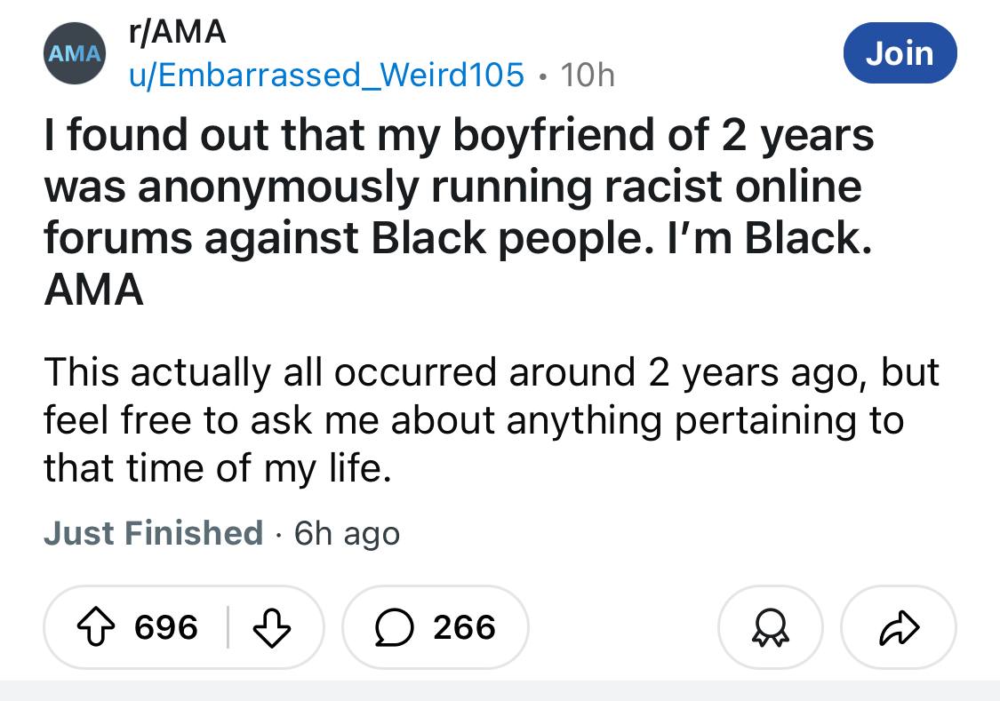View u/Embarrassed_Weird105's profile
This screenshot has width=1000, height=701.
click(x=326, y=76)
